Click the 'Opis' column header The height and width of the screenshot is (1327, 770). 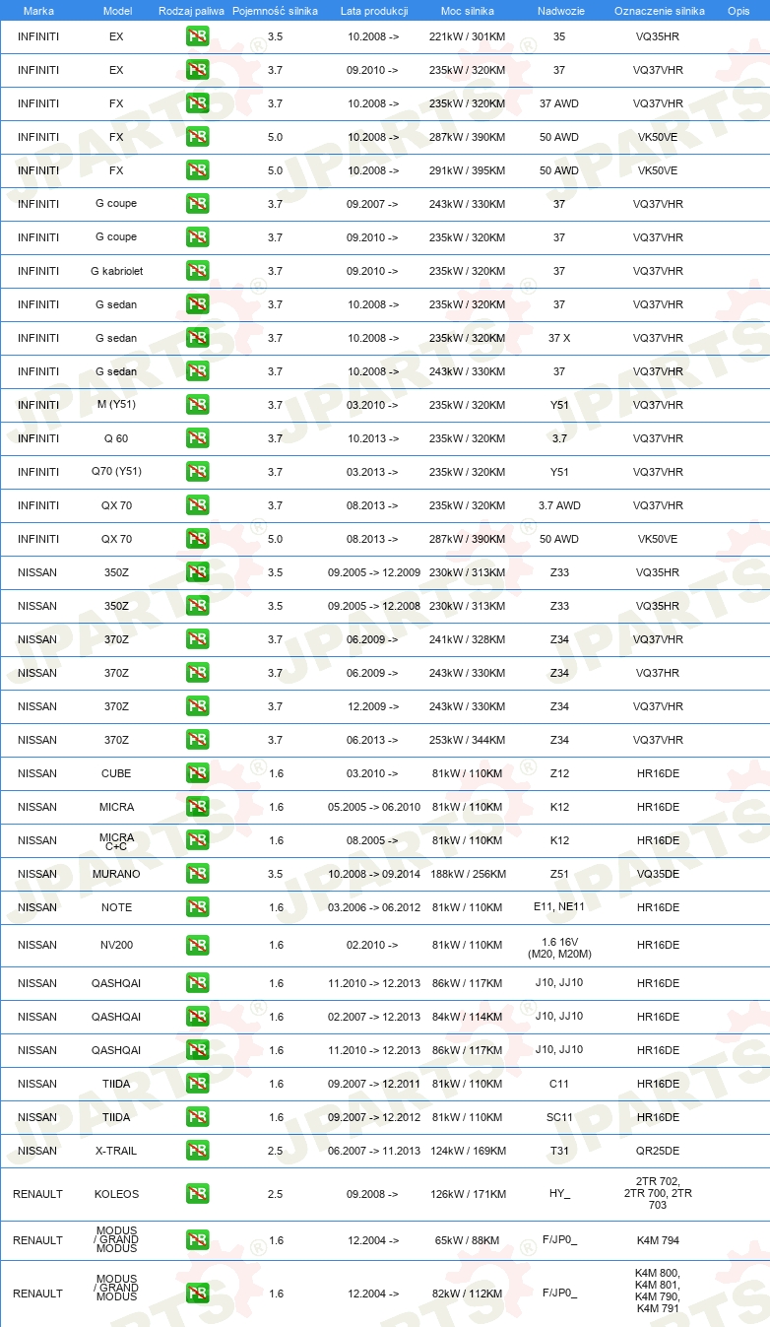738,11
